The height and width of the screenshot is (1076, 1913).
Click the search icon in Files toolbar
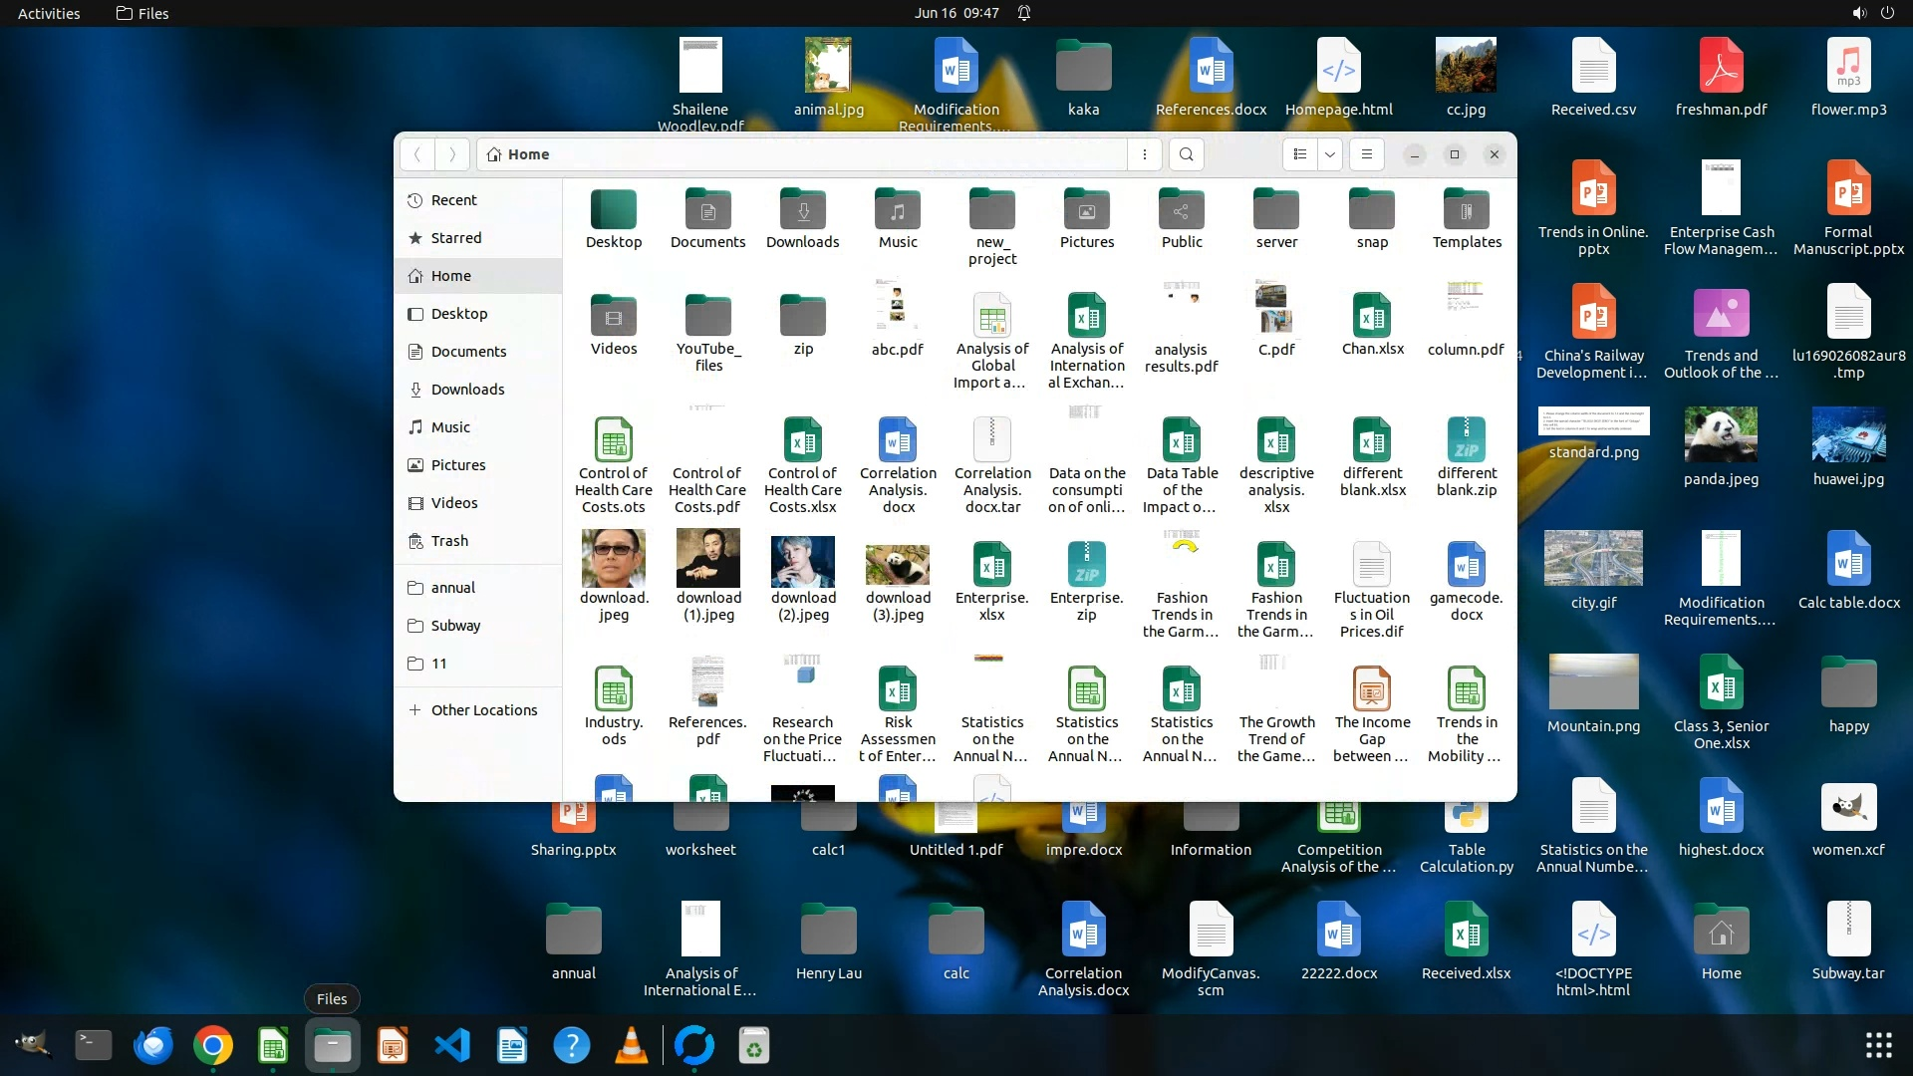point(1186,154)
